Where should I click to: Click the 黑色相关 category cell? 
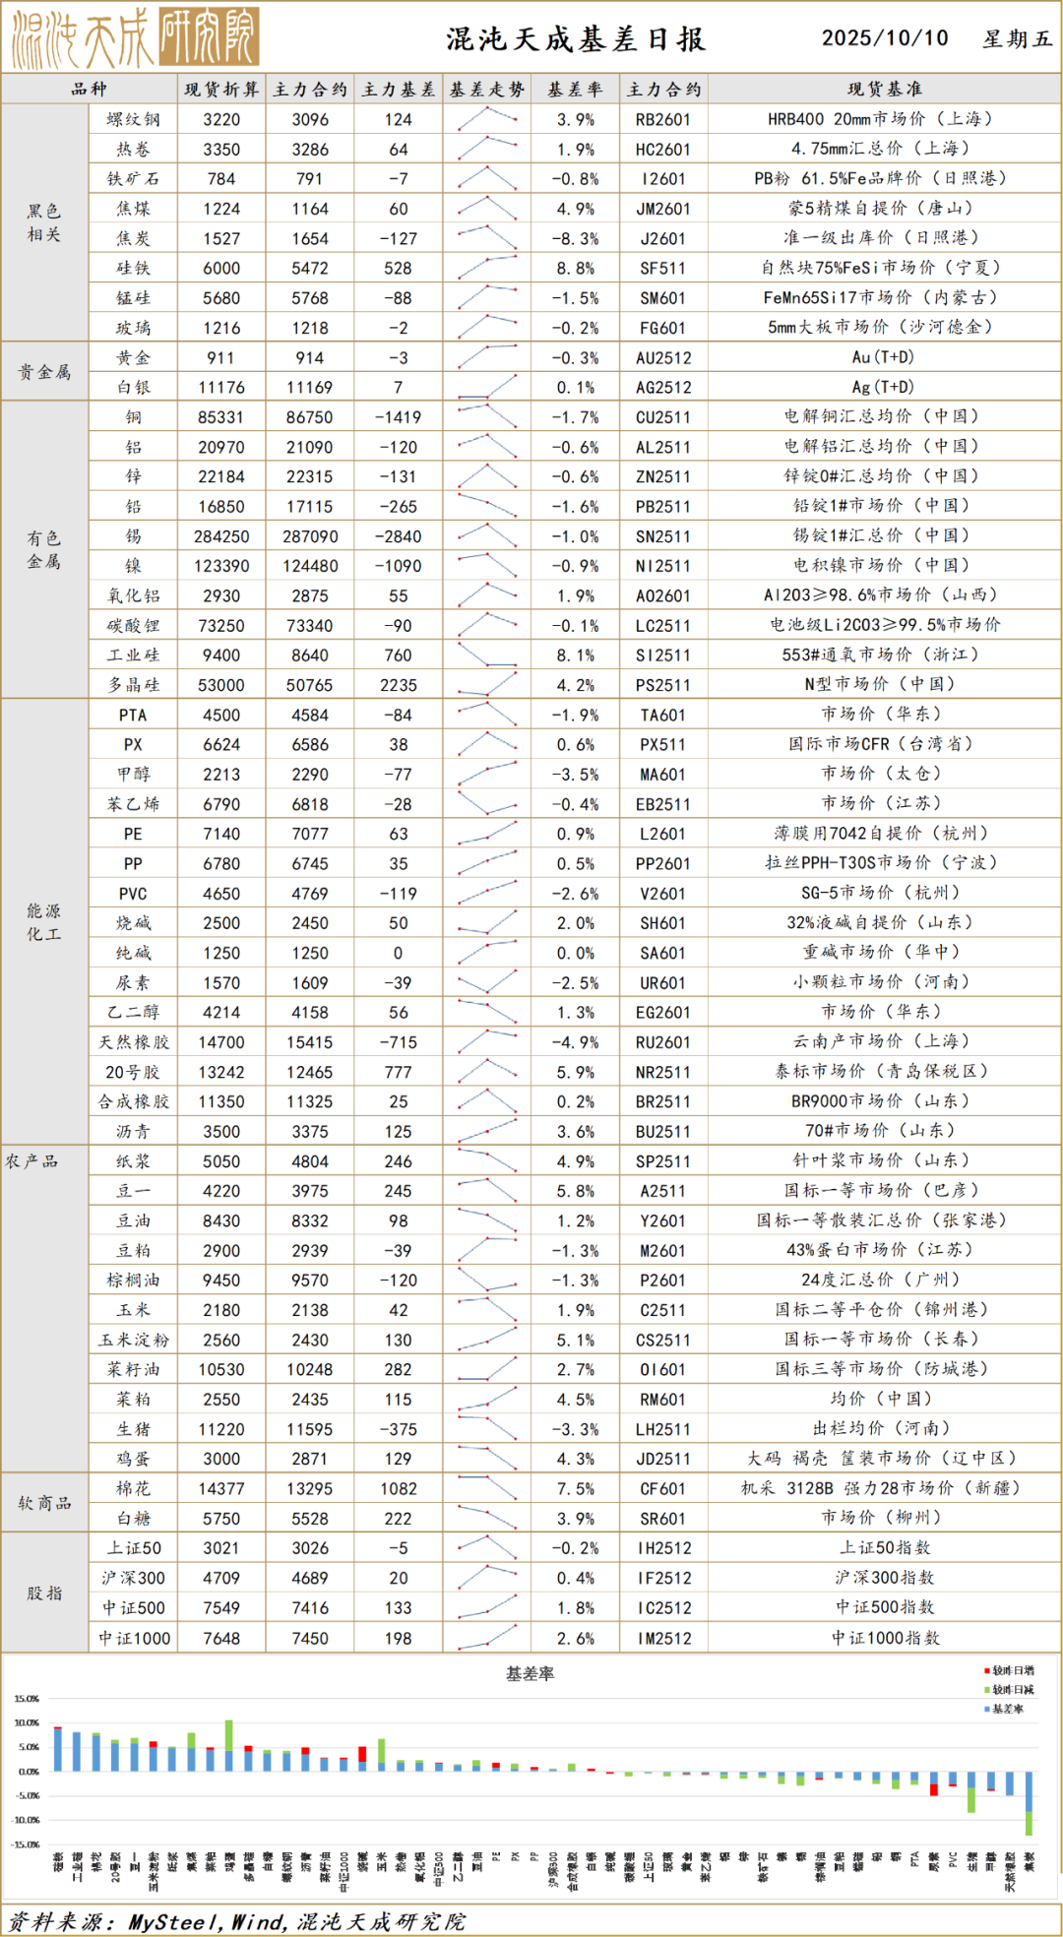(x=44, y=222)
